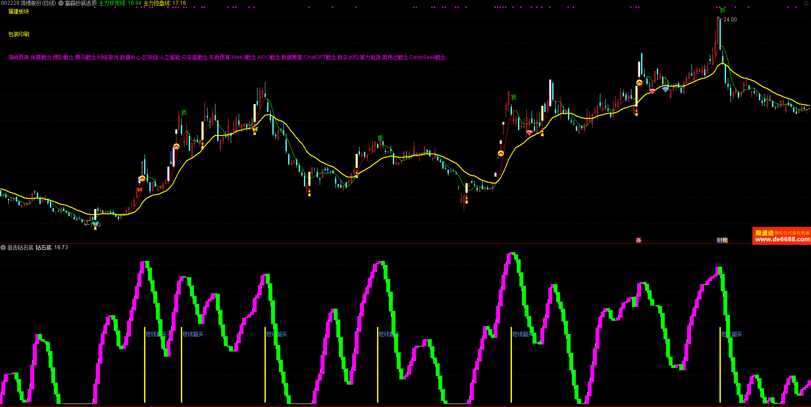Click the yellow butterfly marker on chart
The height and width of the screenshot is (407, 811).
[x=255, y=129]
